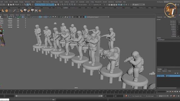This screenshot has height=101, width=180.
Task: Toggle layer1 visibility V box
Action: (x=158, y=76)
